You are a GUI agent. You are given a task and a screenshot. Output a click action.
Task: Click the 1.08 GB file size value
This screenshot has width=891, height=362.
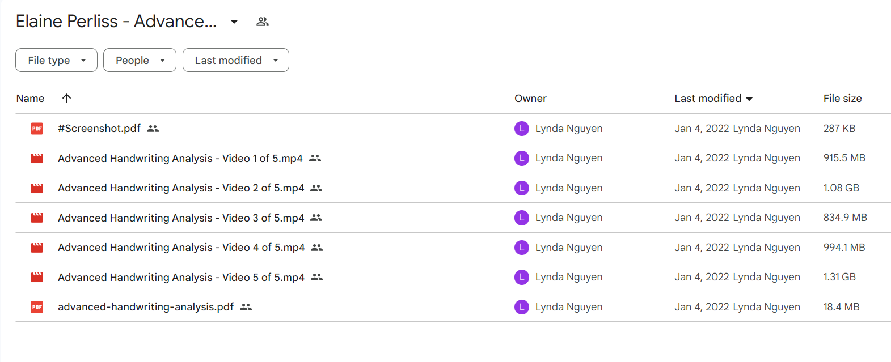pyautogui.click(x=841, y=188)
